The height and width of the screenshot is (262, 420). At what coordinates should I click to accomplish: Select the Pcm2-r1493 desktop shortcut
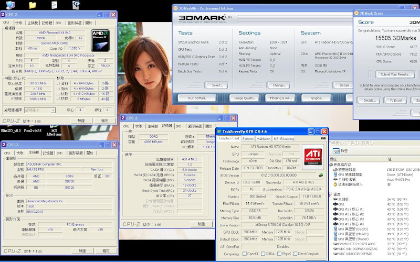[33, 130]
